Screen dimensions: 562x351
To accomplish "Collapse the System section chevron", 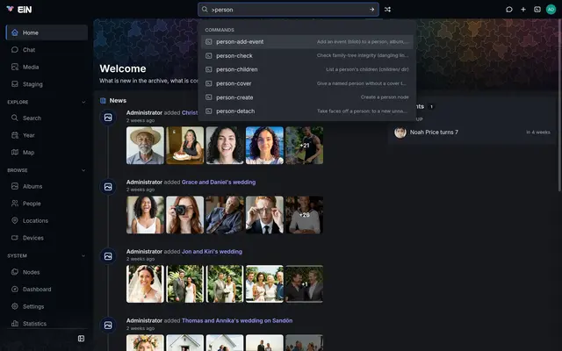I will [83, 255].
